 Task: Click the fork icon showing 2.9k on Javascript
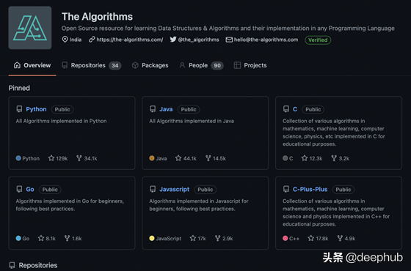tap(217, 238)
